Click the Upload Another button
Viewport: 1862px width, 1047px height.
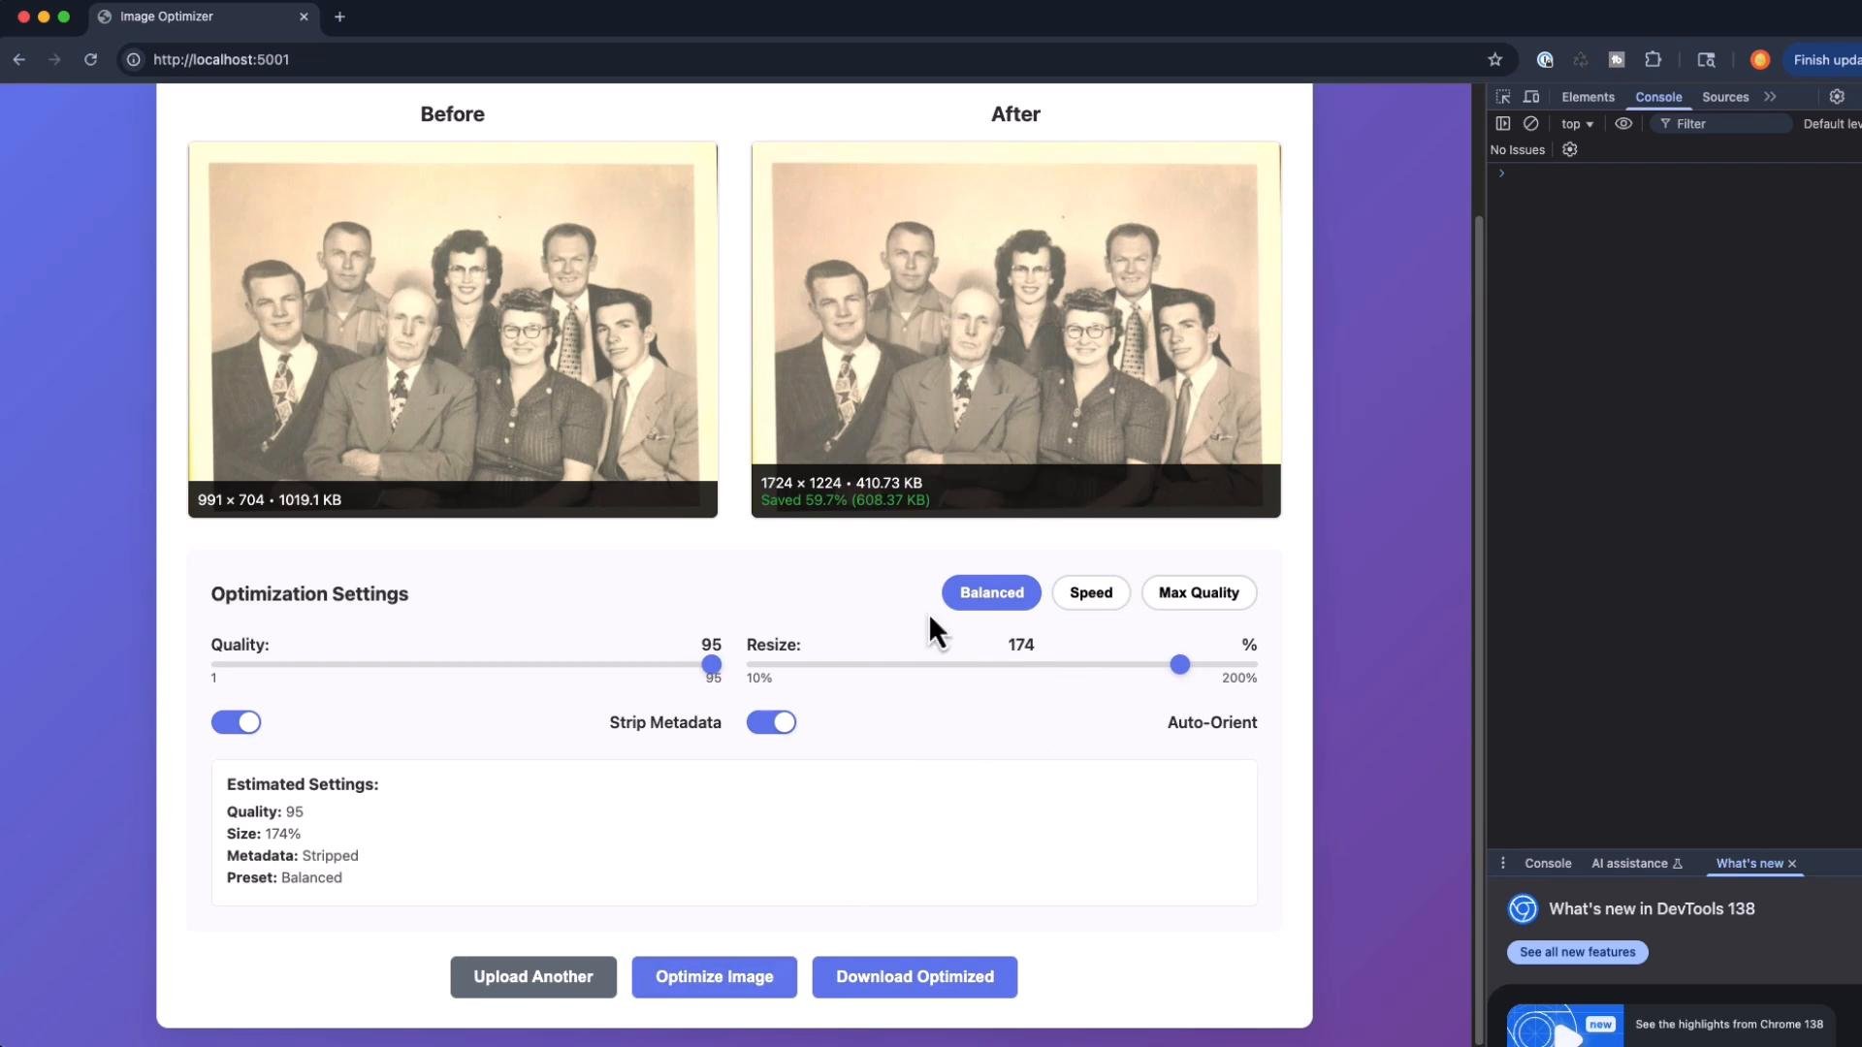coord(533,977)
